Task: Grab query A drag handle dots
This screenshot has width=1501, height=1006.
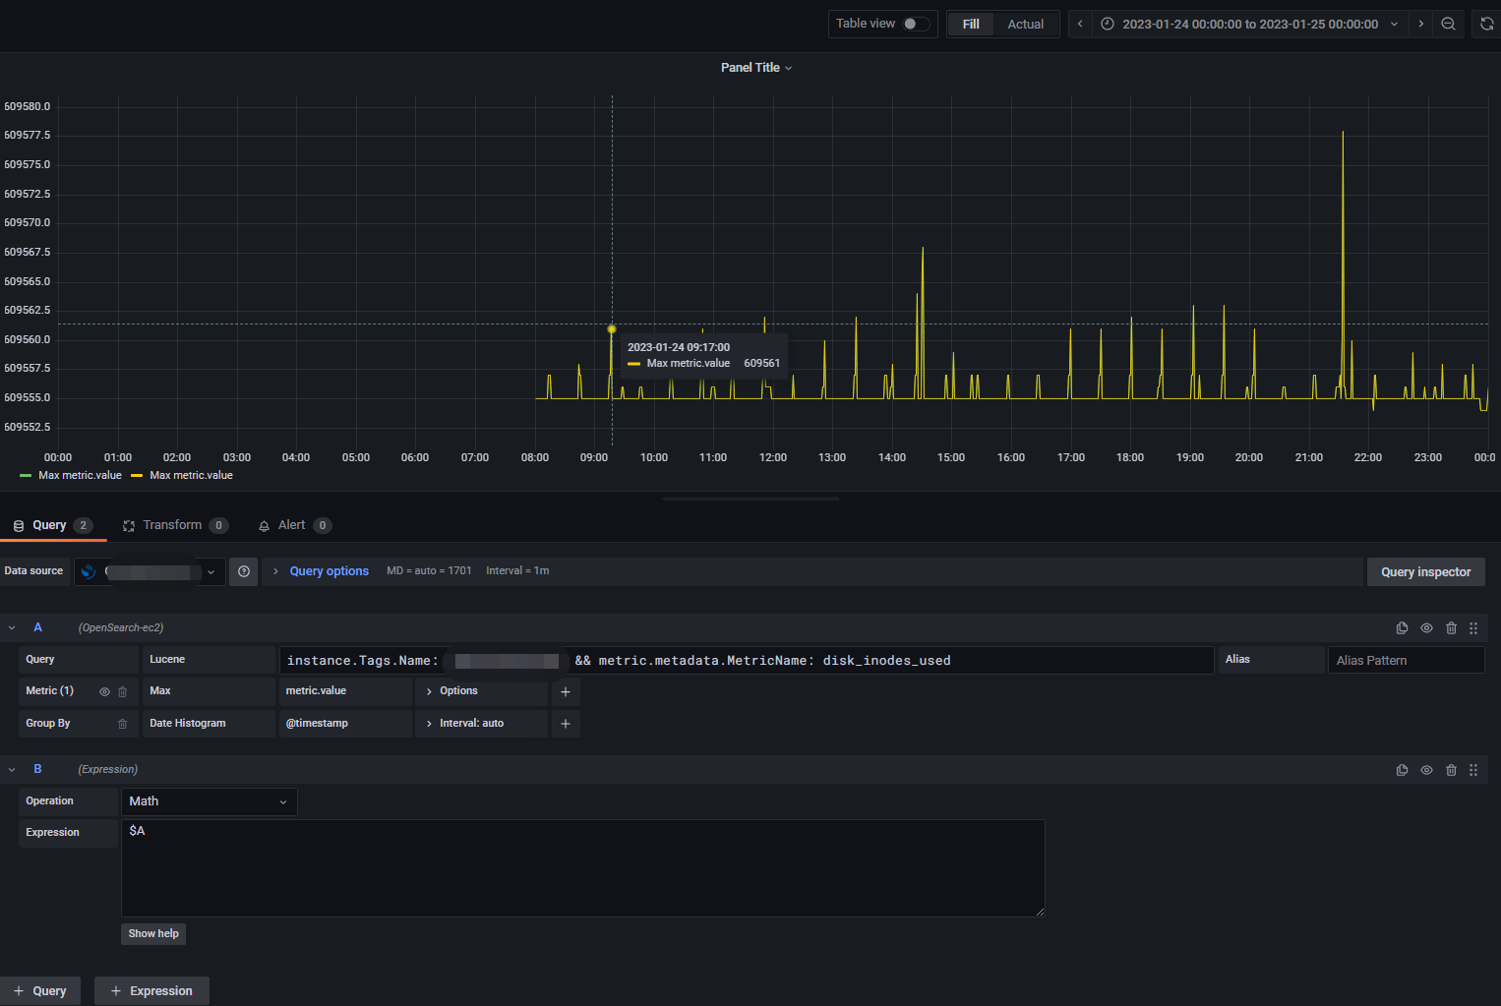Action: (1472, 627)
